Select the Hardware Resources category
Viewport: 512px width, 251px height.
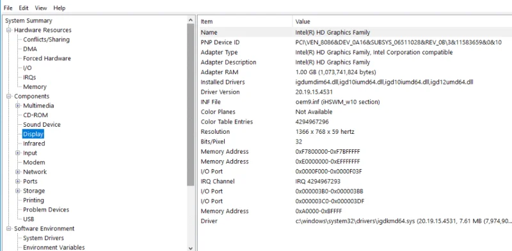click(43, 30)
